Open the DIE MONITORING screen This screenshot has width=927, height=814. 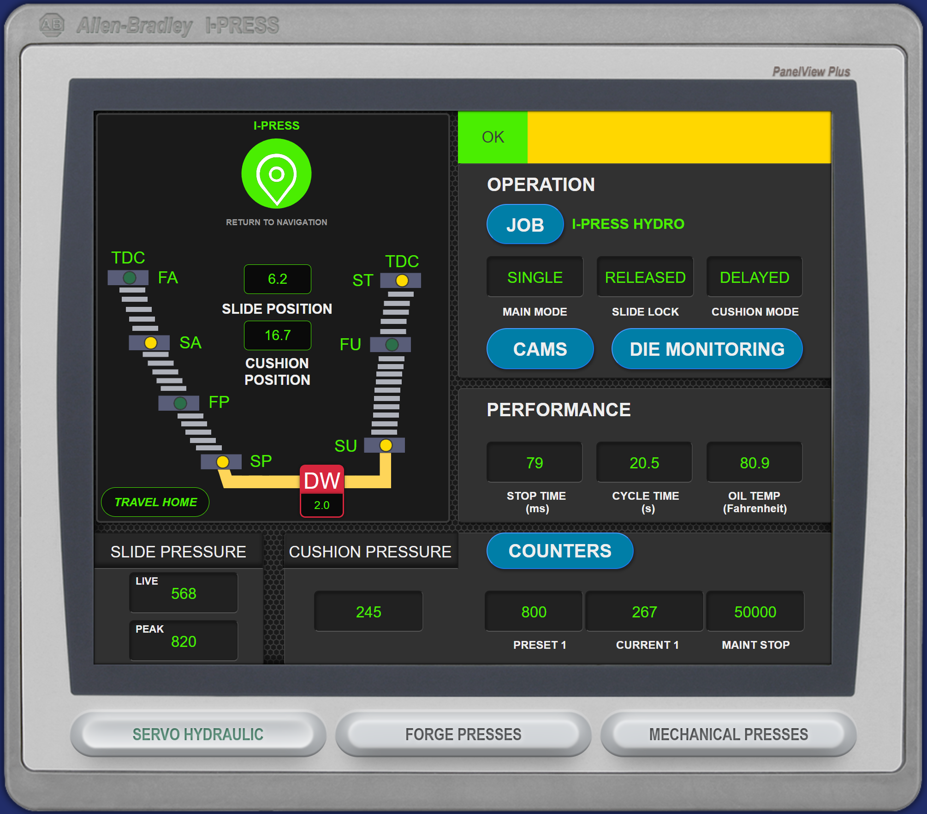click(707, 349)
